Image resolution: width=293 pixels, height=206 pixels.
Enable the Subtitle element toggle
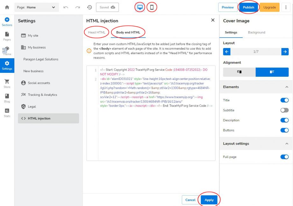284,110
